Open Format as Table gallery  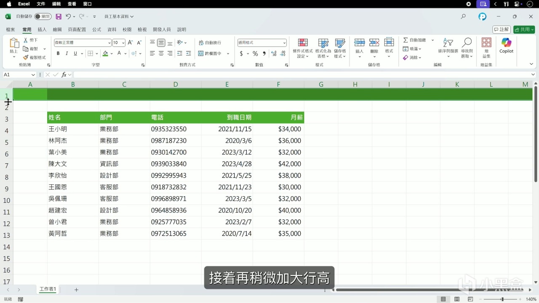click(x=323, y=43)
